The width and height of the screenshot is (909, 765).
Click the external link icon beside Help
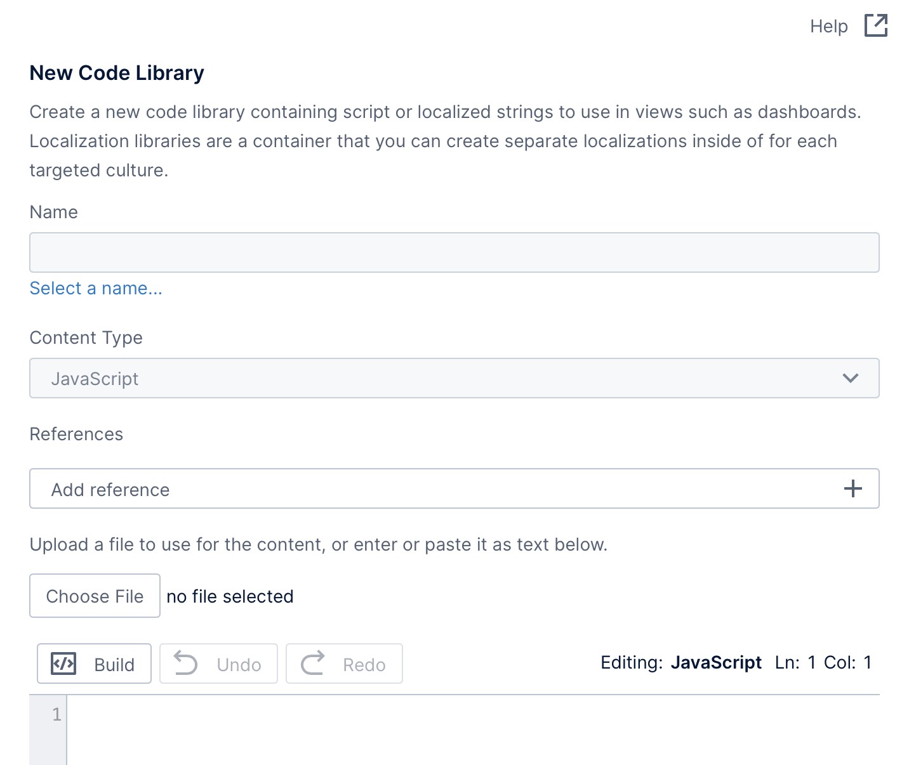tap(877, 25)
